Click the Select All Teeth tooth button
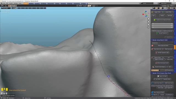Viewport: 176px width, 99px height. (x=162, y=76)
